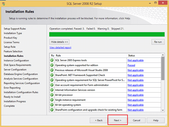
Task: Click green check icon beside 64-bit operating system
Action: coord(52,105)
